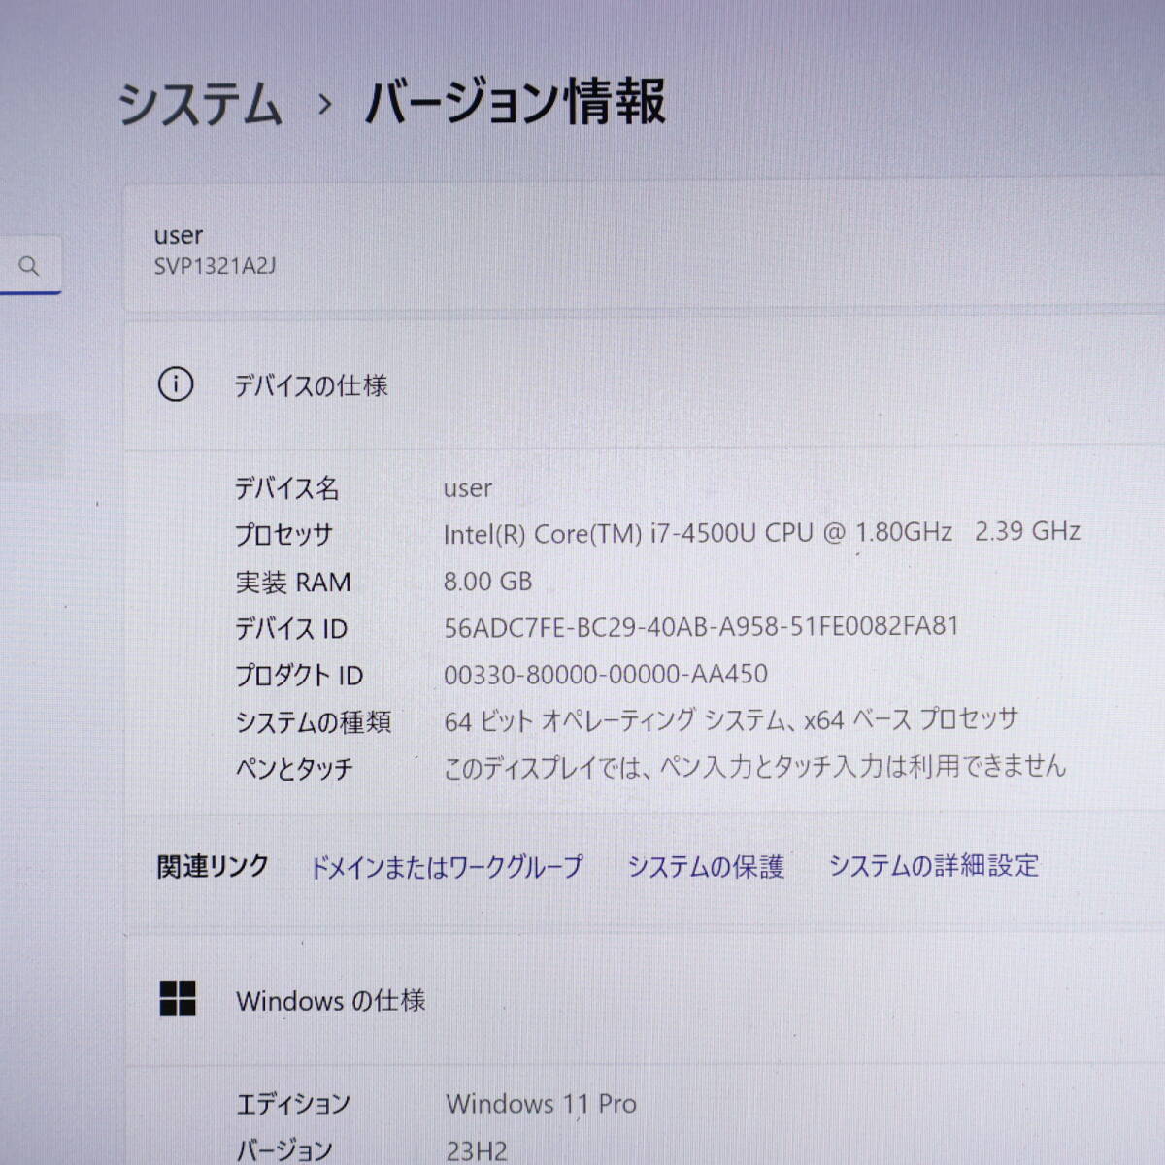Expand the Windows の仕様 section header

pyautogui.click(x=645, y=1000)
